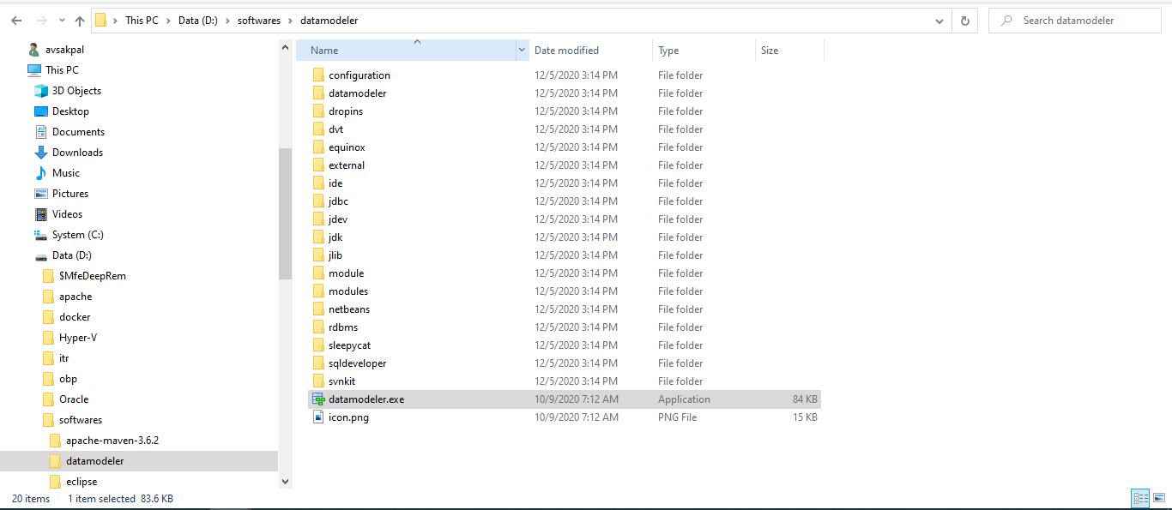Click navigation pane scrollbar down arrow
Screen dimensions: 1172x510
[x=286, y=482]
